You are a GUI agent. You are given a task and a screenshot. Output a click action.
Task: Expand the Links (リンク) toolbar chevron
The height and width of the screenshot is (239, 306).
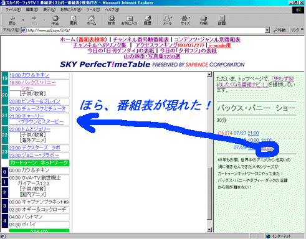pos(302,30)
